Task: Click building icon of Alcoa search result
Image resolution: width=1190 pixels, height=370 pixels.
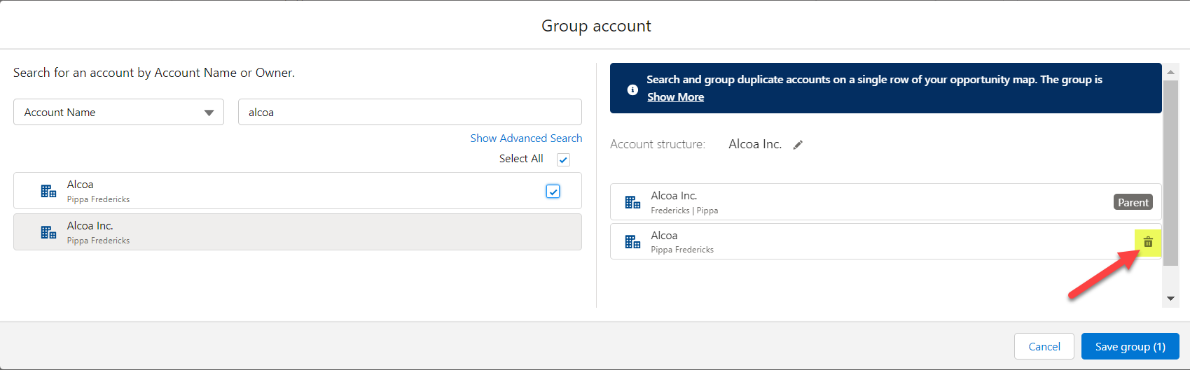Action: pos(48,191)
